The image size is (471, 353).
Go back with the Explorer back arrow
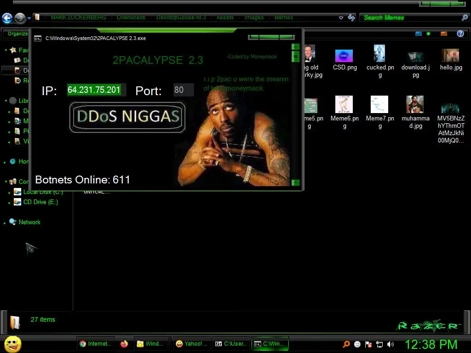[x=7, y=18]
